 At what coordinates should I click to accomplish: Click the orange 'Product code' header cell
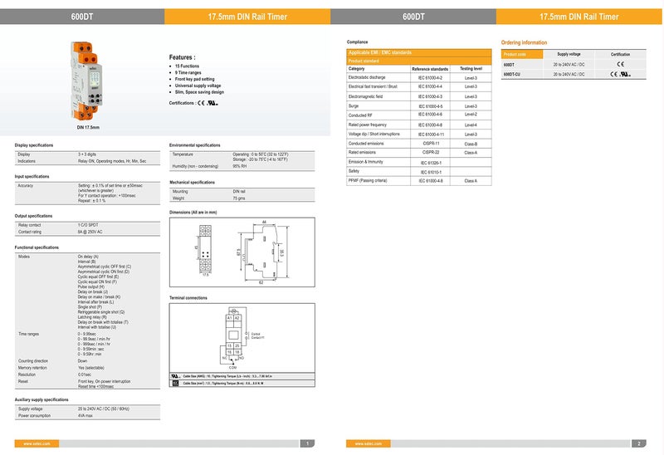pyautogui.click(x=522, y=54)
